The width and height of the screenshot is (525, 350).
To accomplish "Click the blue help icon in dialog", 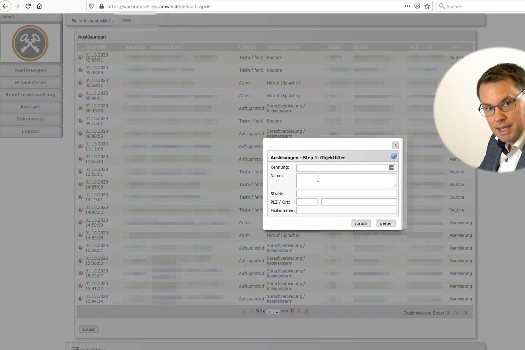I will [393, 156].
